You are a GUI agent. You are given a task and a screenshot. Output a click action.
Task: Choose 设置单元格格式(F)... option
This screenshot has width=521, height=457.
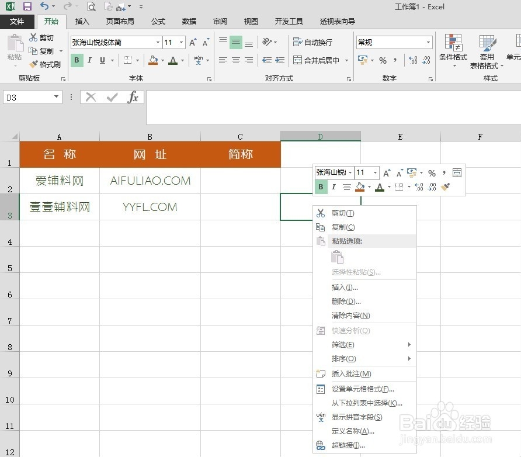coord(365,389)
